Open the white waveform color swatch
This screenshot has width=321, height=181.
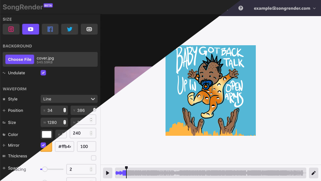pyautogui.click(x=46, y=134)
